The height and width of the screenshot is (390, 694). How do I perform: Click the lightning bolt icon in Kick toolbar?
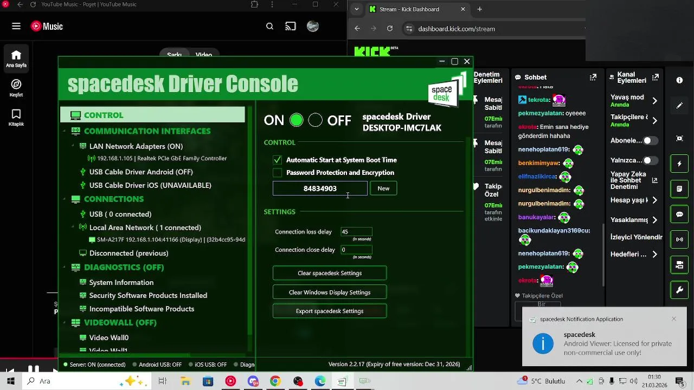pos(679,164)
